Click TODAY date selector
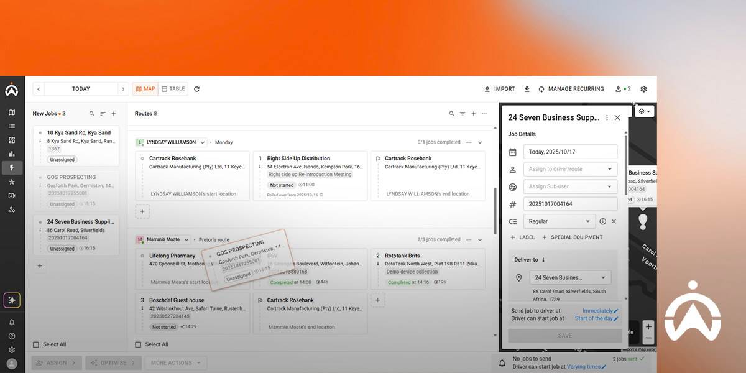 point(81,89)
